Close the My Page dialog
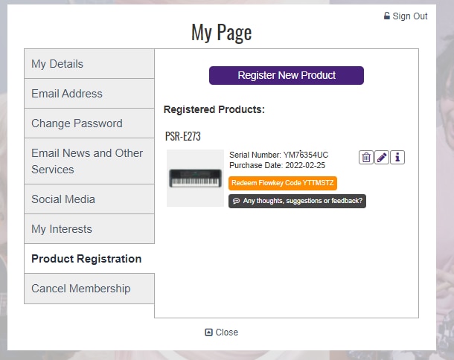Viewport: 454px width, 360px height. pos(222,332)
